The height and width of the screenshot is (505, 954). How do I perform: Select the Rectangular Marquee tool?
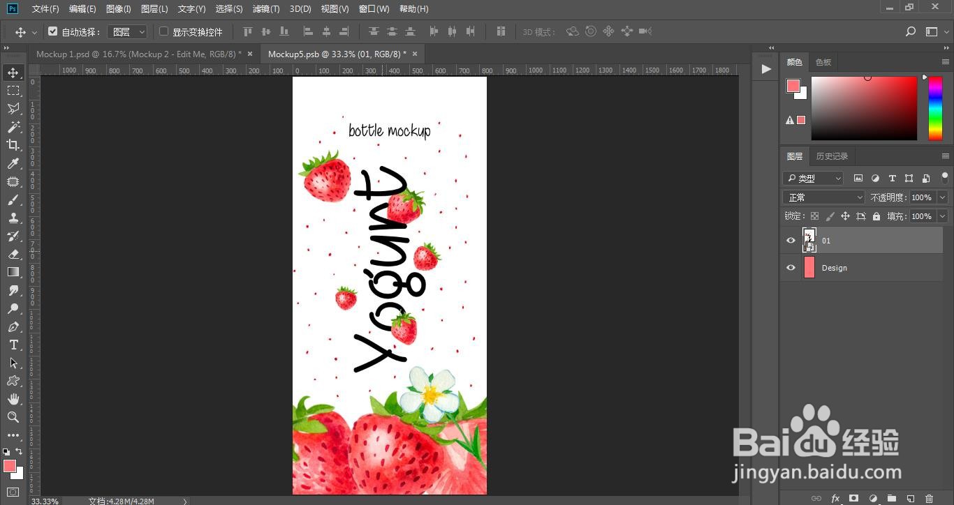point(13,91)
